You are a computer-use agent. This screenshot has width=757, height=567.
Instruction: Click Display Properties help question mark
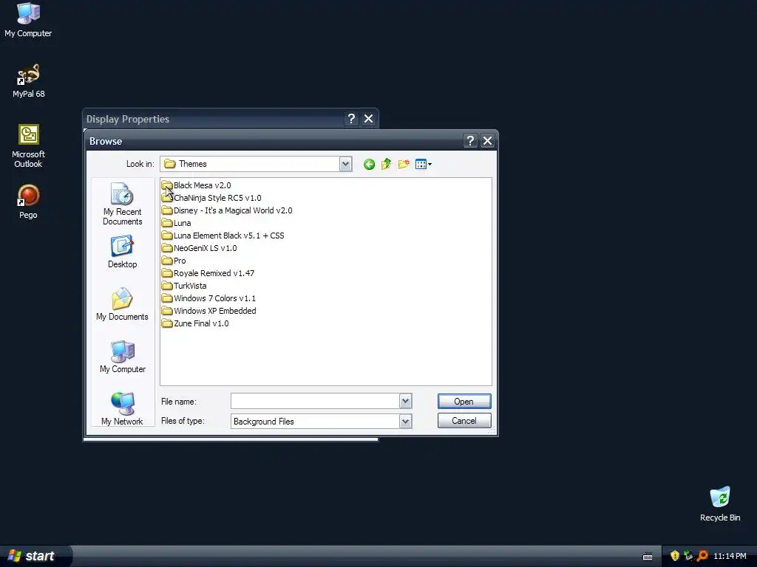coord(351,119)
